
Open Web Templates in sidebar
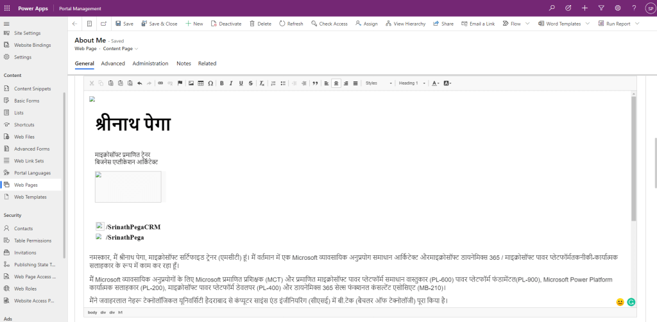point(30,197)
